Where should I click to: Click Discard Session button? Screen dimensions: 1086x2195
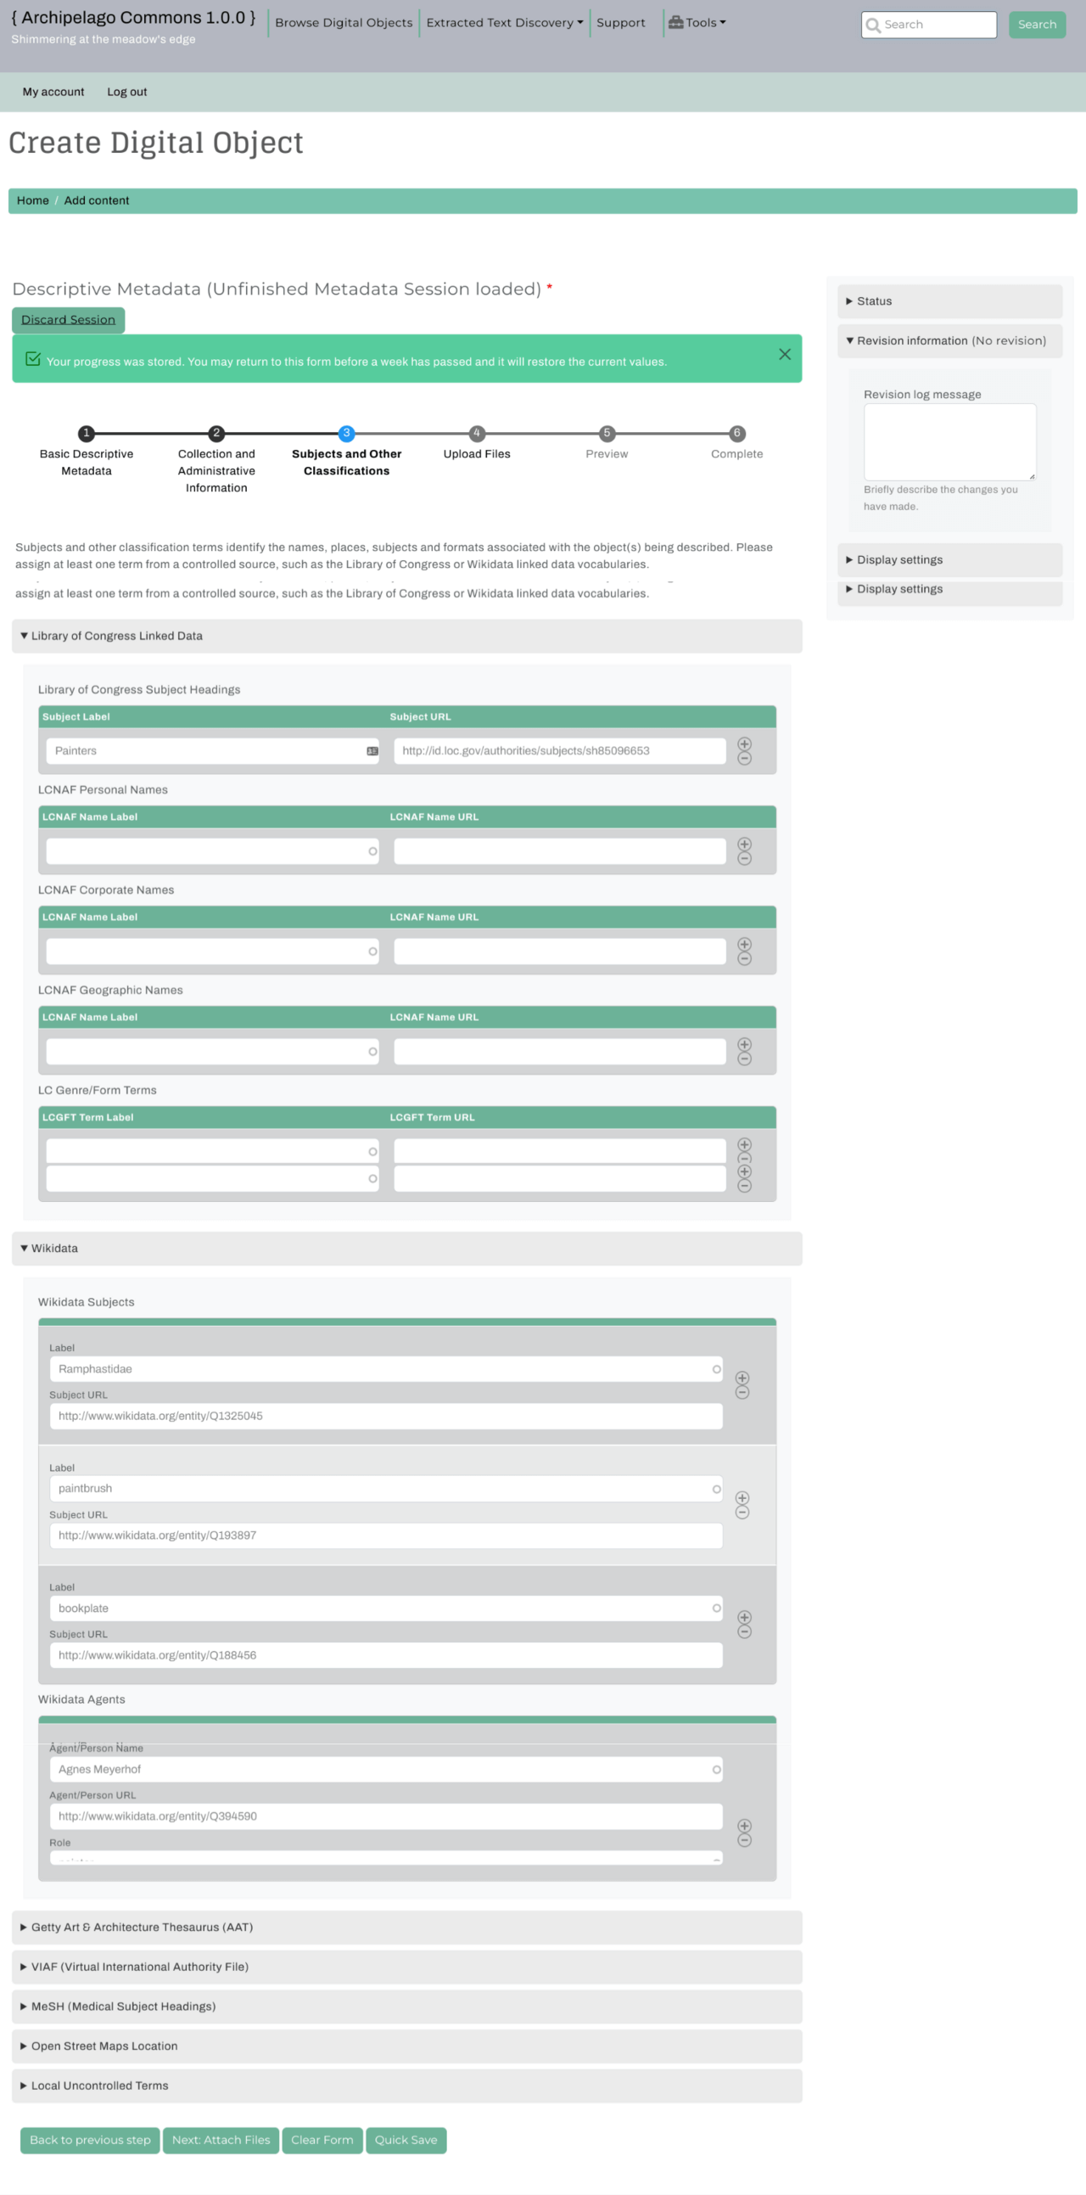pos(68,319)
